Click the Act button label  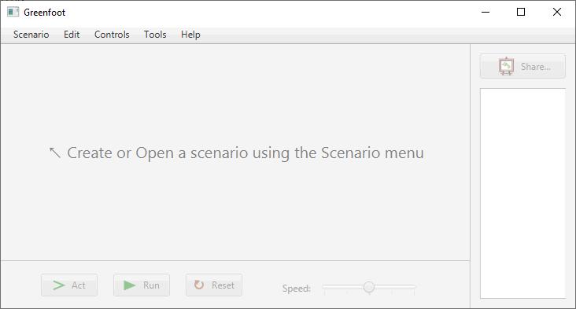78,285
